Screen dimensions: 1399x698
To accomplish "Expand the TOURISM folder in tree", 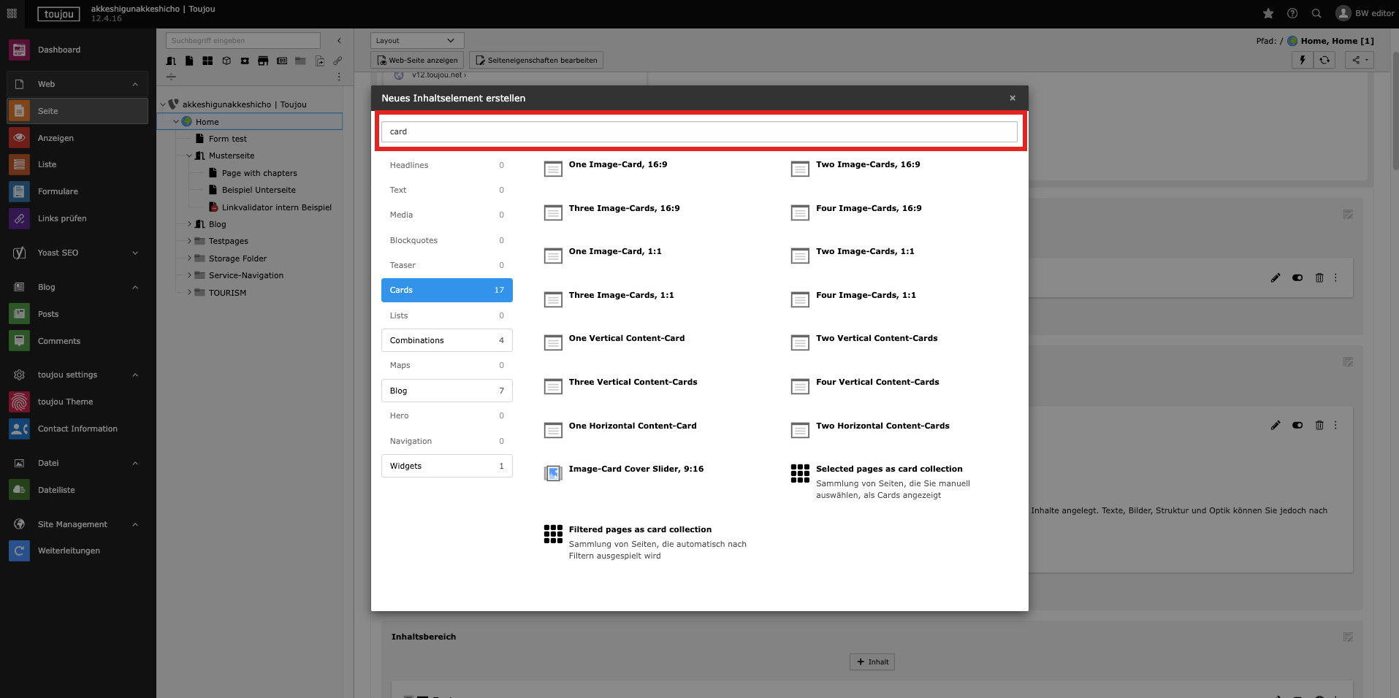I will 189,293.
